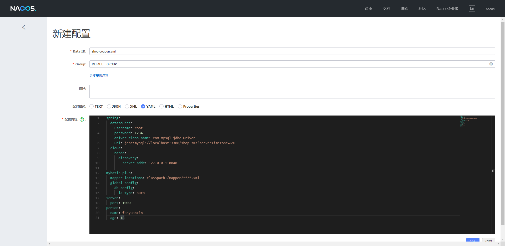
Task: Open the 首页 menu item
Action: [368, 9]
